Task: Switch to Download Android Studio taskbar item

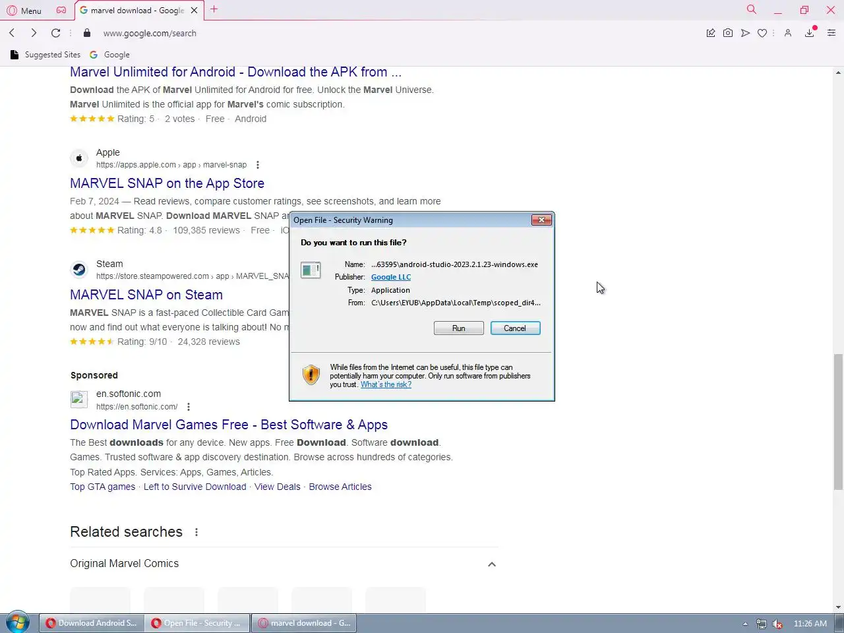Action: point(92,623)
